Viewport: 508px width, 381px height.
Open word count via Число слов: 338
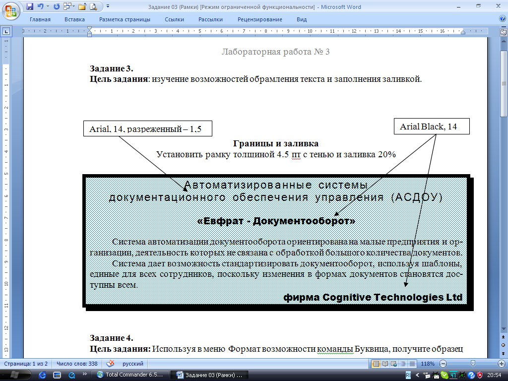point(77,364)
